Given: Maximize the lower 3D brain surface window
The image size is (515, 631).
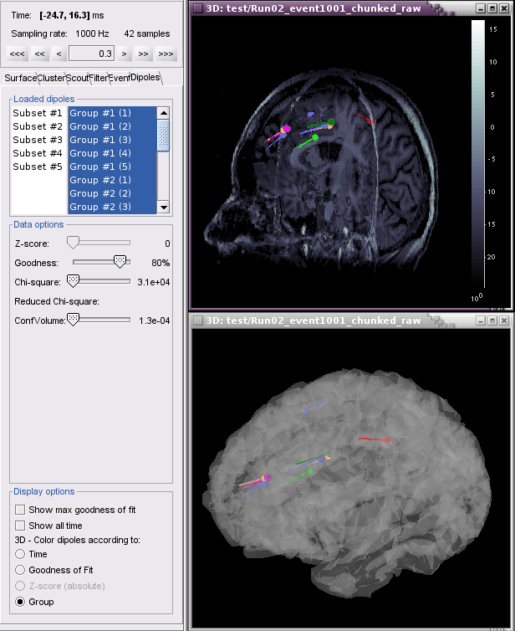Looking at the screenshot, I should 493,320.
